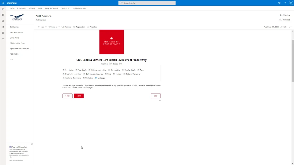Image resolution: width=294 pixels, height=165 pixels.
Task: Open Recycle bin in the left navigation
Action: (x=14, y=54)
